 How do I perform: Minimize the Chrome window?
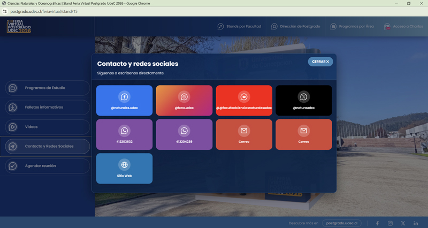click(x=396, y=3)
